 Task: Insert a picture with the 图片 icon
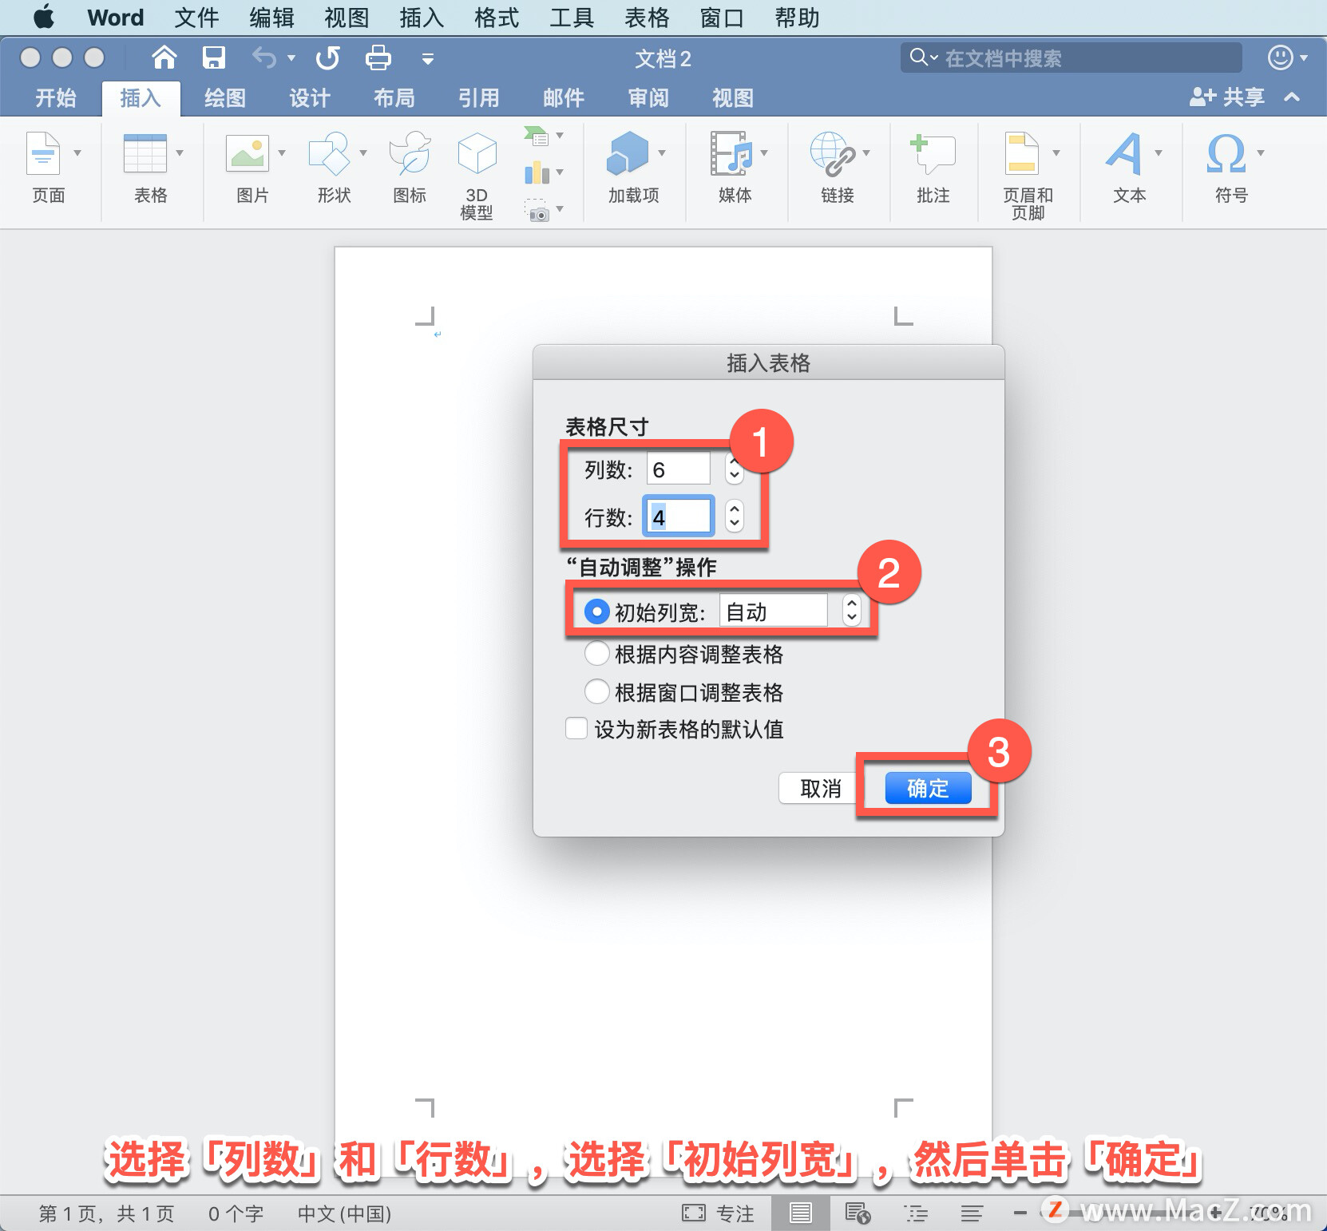click(248, 160)
